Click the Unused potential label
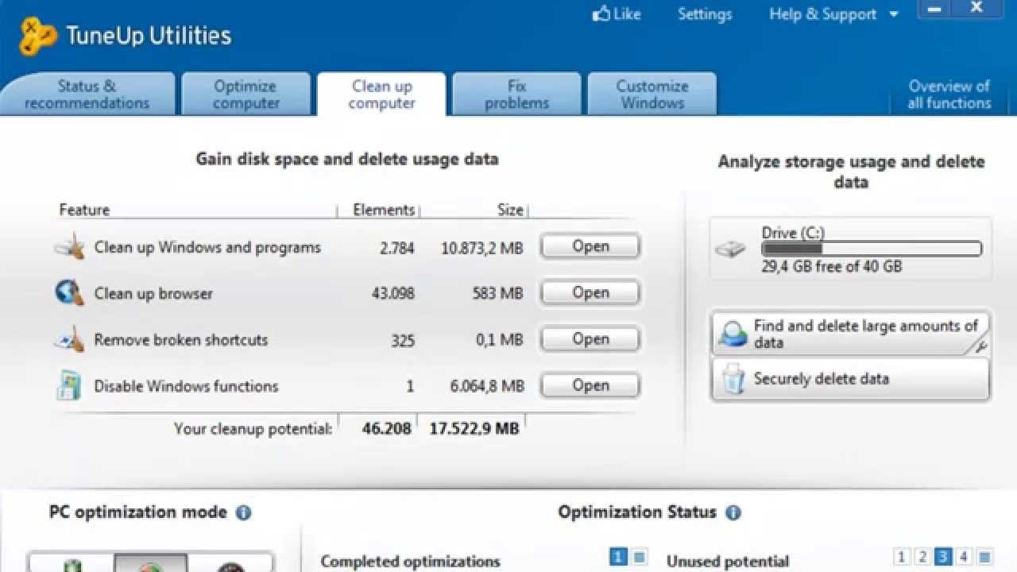Viewport: 1017px width, 572px height. click(728, 561)
